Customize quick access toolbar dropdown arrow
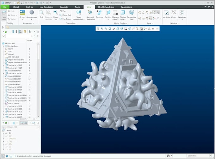The width and height of the screenshot is (215, 159). (50, 3)
